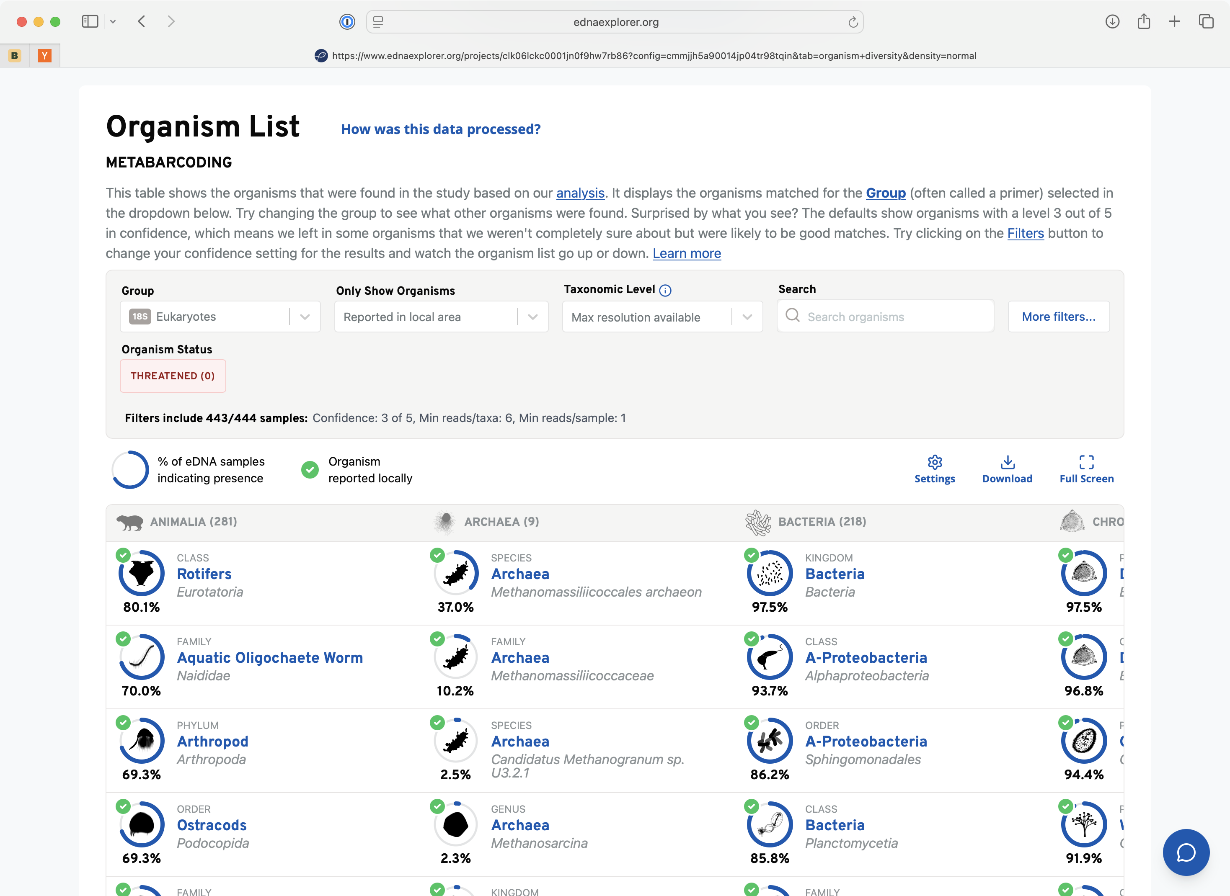Reload the page

click(x=853, y=22)
